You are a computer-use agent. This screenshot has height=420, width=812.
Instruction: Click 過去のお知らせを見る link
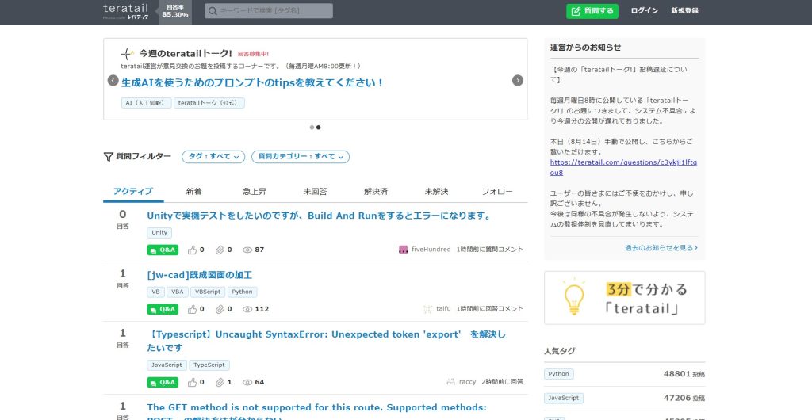click(x=661, y=248)
